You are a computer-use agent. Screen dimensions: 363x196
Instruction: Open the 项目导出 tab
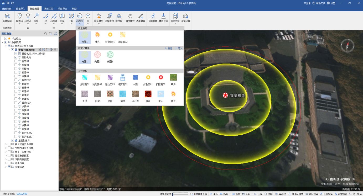point(63,9)
